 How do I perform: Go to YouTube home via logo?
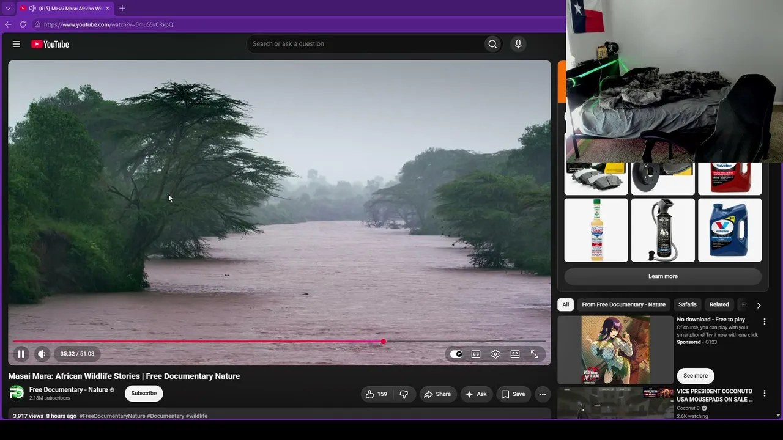click(x=50, y=44)
